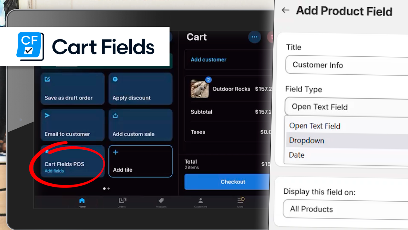Click the Title input showing Customer Info

point(347,65)
